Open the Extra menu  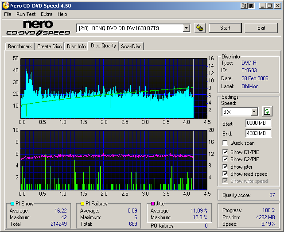tap(47, 14)
